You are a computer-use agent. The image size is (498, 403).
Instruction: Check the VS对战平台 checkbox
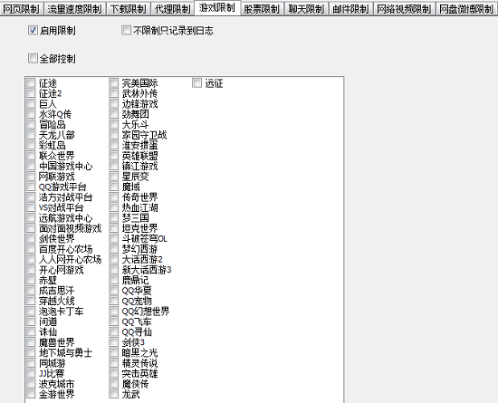[x=31, y=207]
